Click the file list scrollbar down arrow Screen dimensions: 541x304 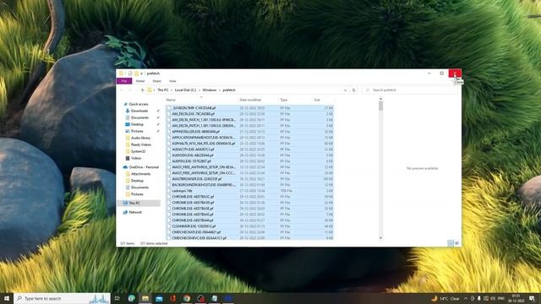pos(380,238)
